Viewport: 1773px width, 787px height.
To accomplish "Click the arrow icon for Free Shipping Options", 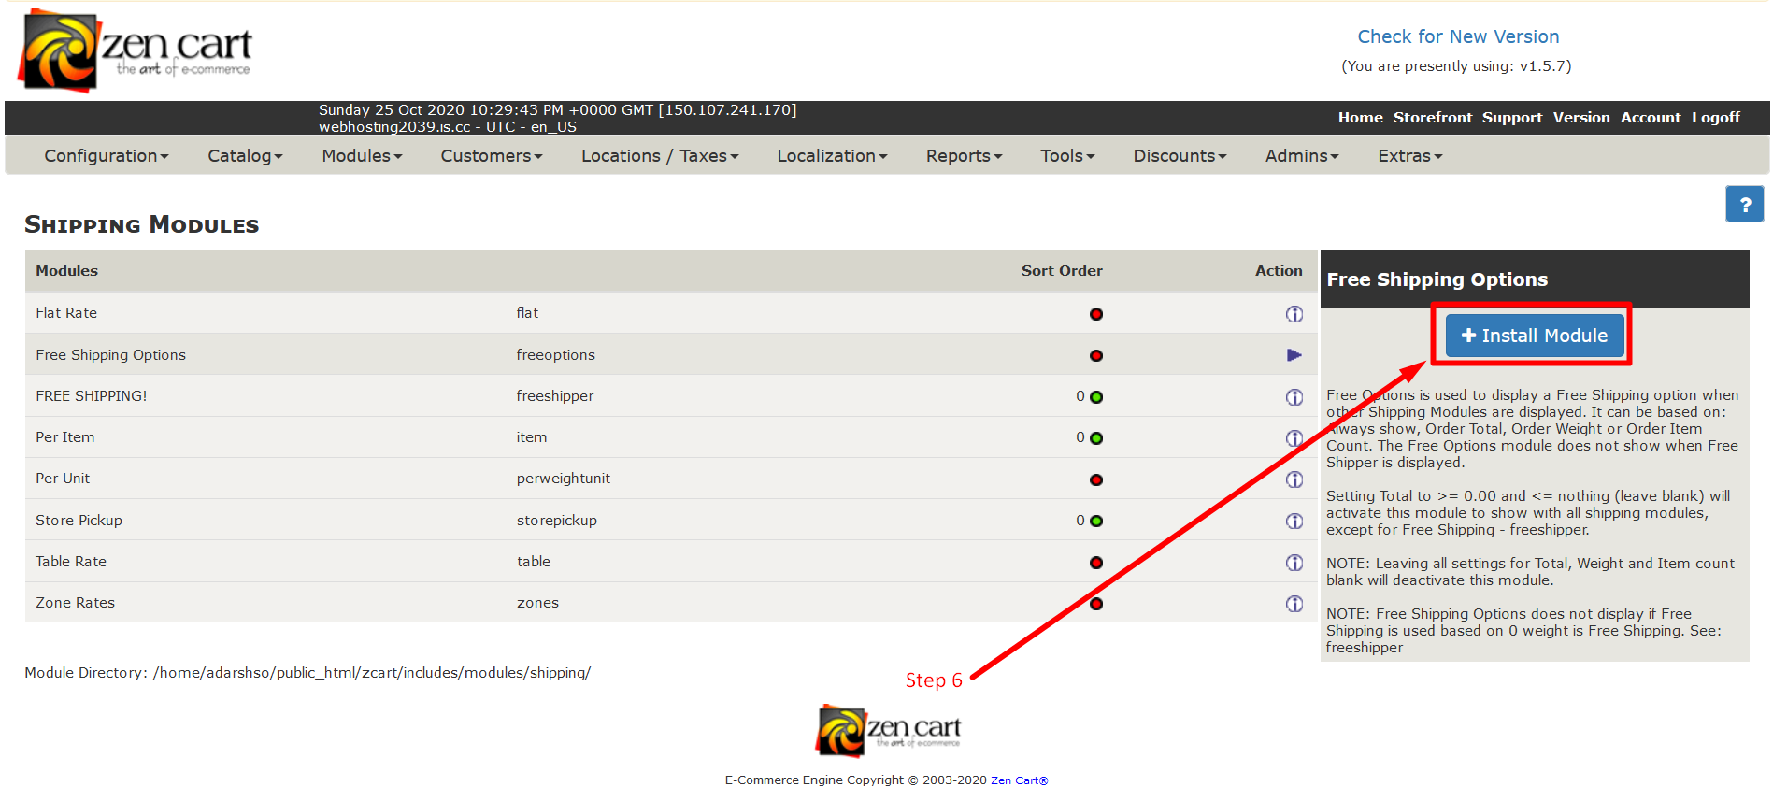I will pos(1294,355).
